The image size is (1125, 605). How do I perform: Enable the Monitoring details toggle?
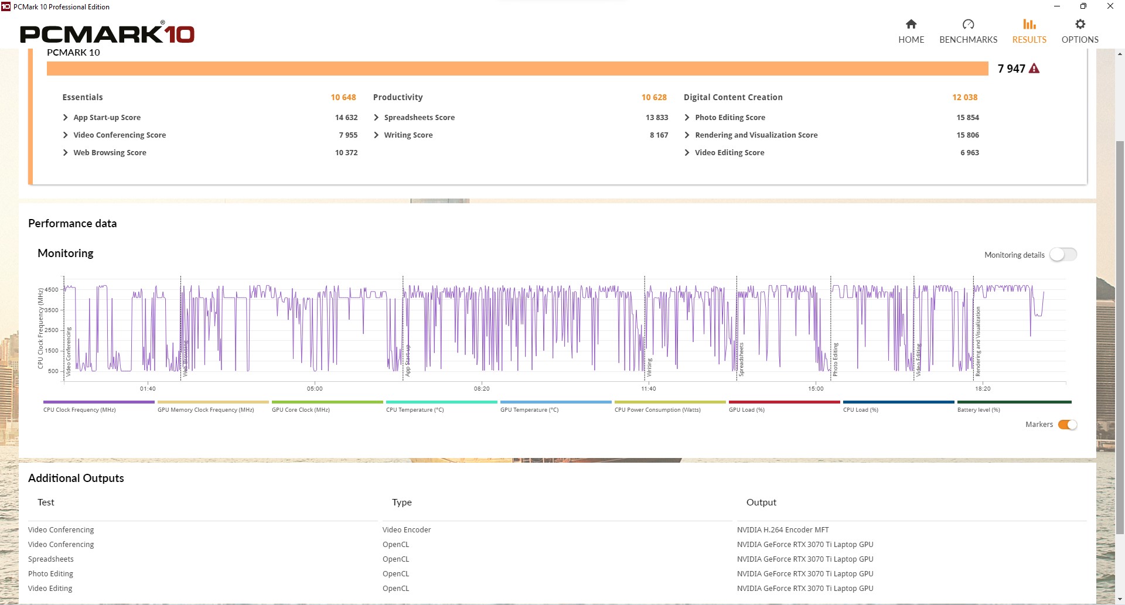point(1063,255)
